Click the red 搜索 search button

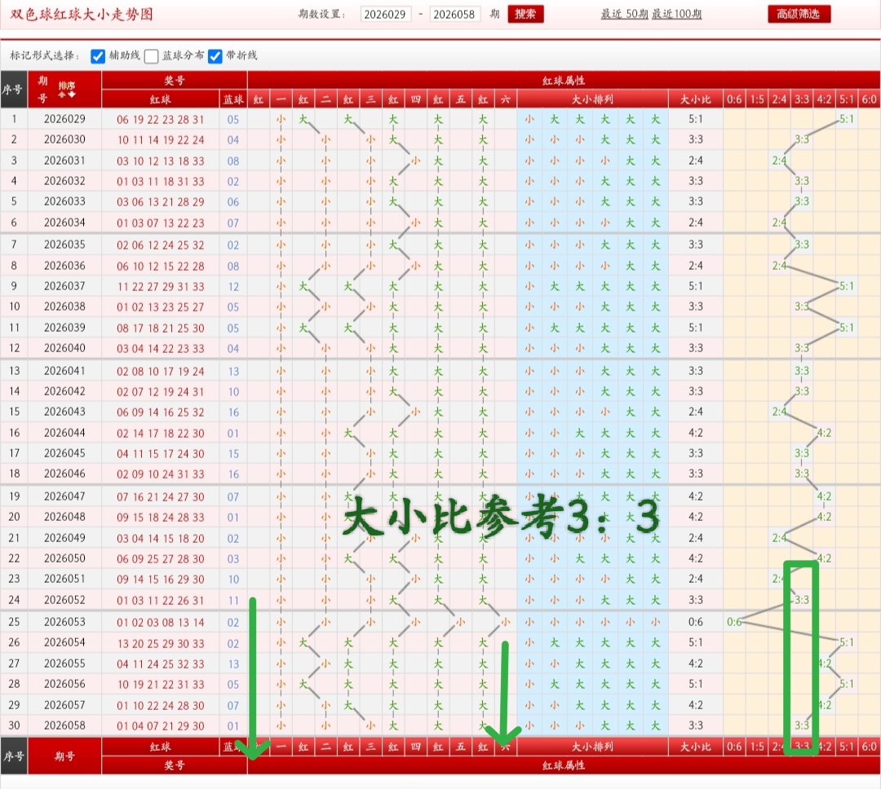coord(525,14)
